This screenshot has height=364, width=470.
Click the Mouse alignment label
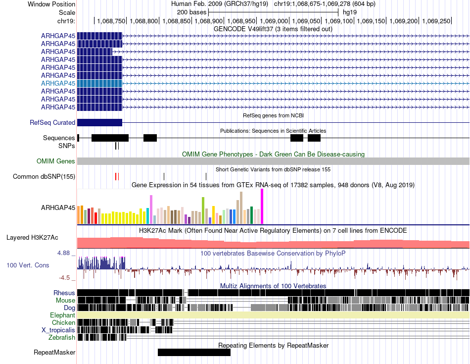pyautogui.click(x=65, y=301)
